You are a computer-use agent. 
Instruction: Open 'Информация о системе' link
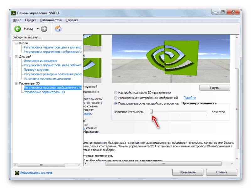click(36, 172)
